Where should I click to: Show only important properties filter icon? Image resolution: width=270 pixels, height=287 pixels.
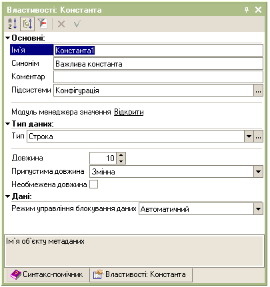coord(42,23)
